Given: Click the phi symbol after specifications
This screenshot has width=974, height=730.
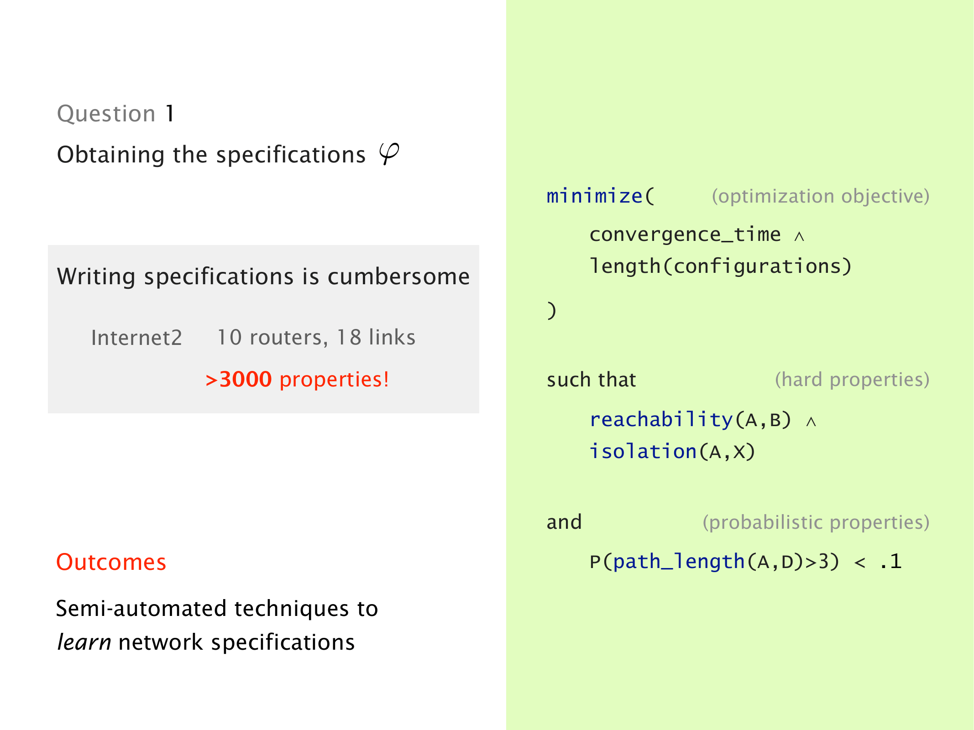Looking at the screenshot, I should [x=389, y=154].
